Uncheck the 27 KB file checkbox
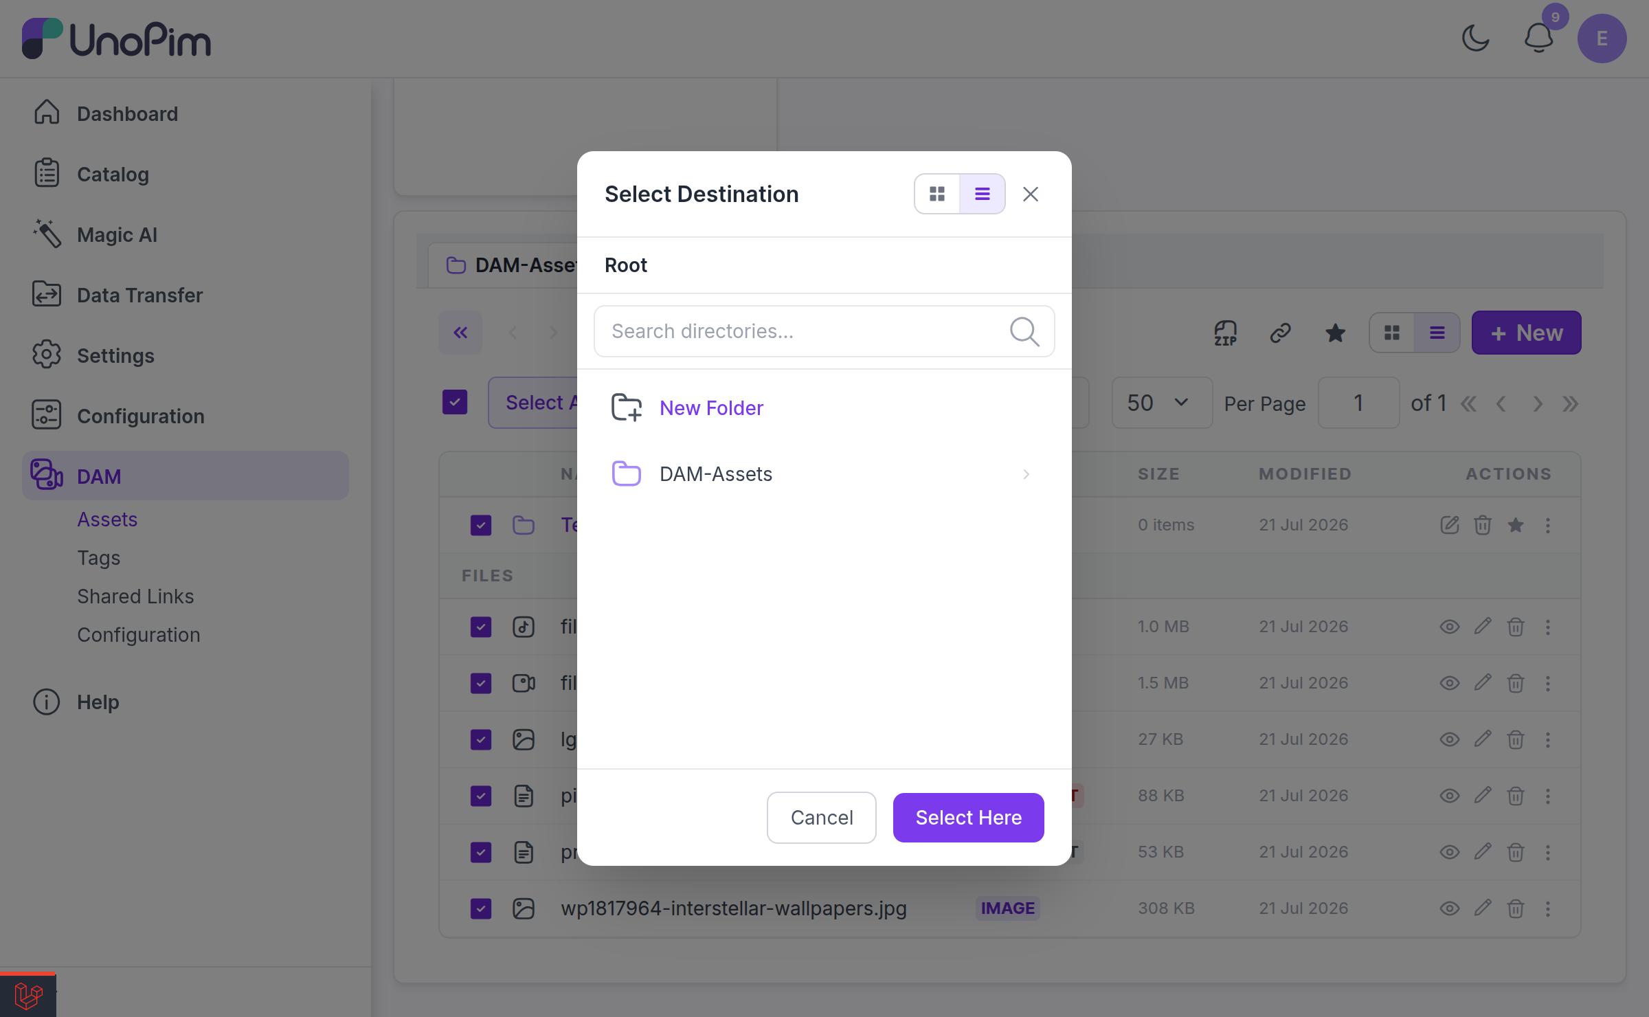This screenshot has height=1017, width=1649. (481, 739)
